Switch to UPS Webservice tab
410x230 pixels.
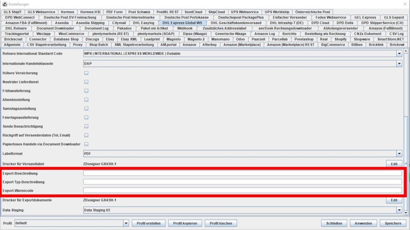245,12
